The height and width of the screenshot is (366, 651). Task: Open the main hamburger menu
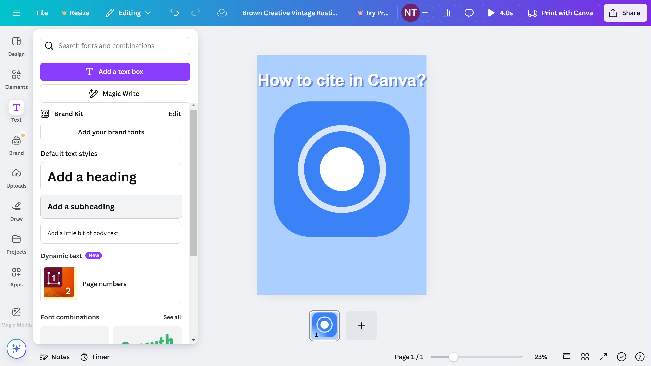tap(16, 13)
